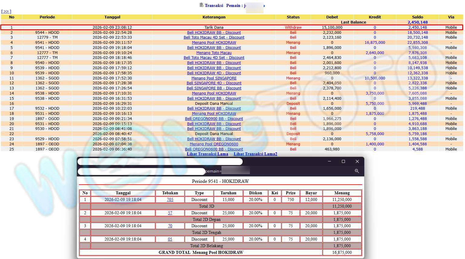The height and width of the screenshot is (259, 465).
Task: Minimize the popup window
Action: [x=329, y=161]
